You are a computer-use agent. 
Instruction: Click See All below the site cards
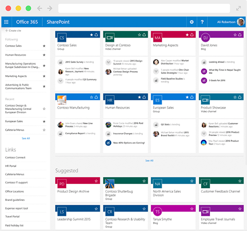pyautogui.click(x=149, y=160)
